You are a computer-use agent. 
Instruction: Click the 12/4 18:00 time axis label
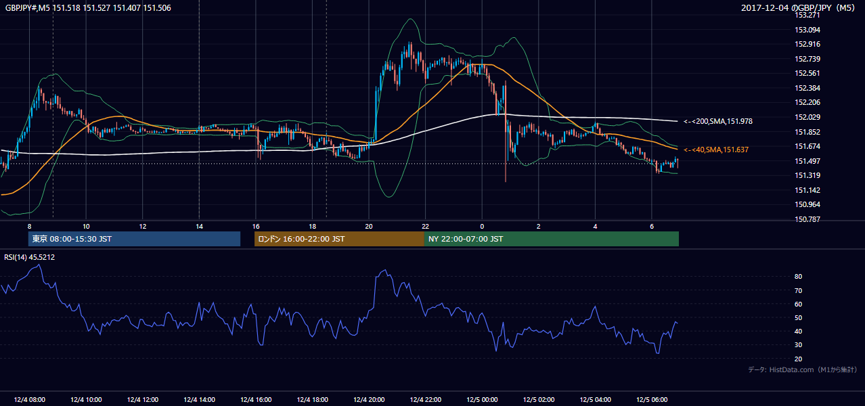pos(312,400)
